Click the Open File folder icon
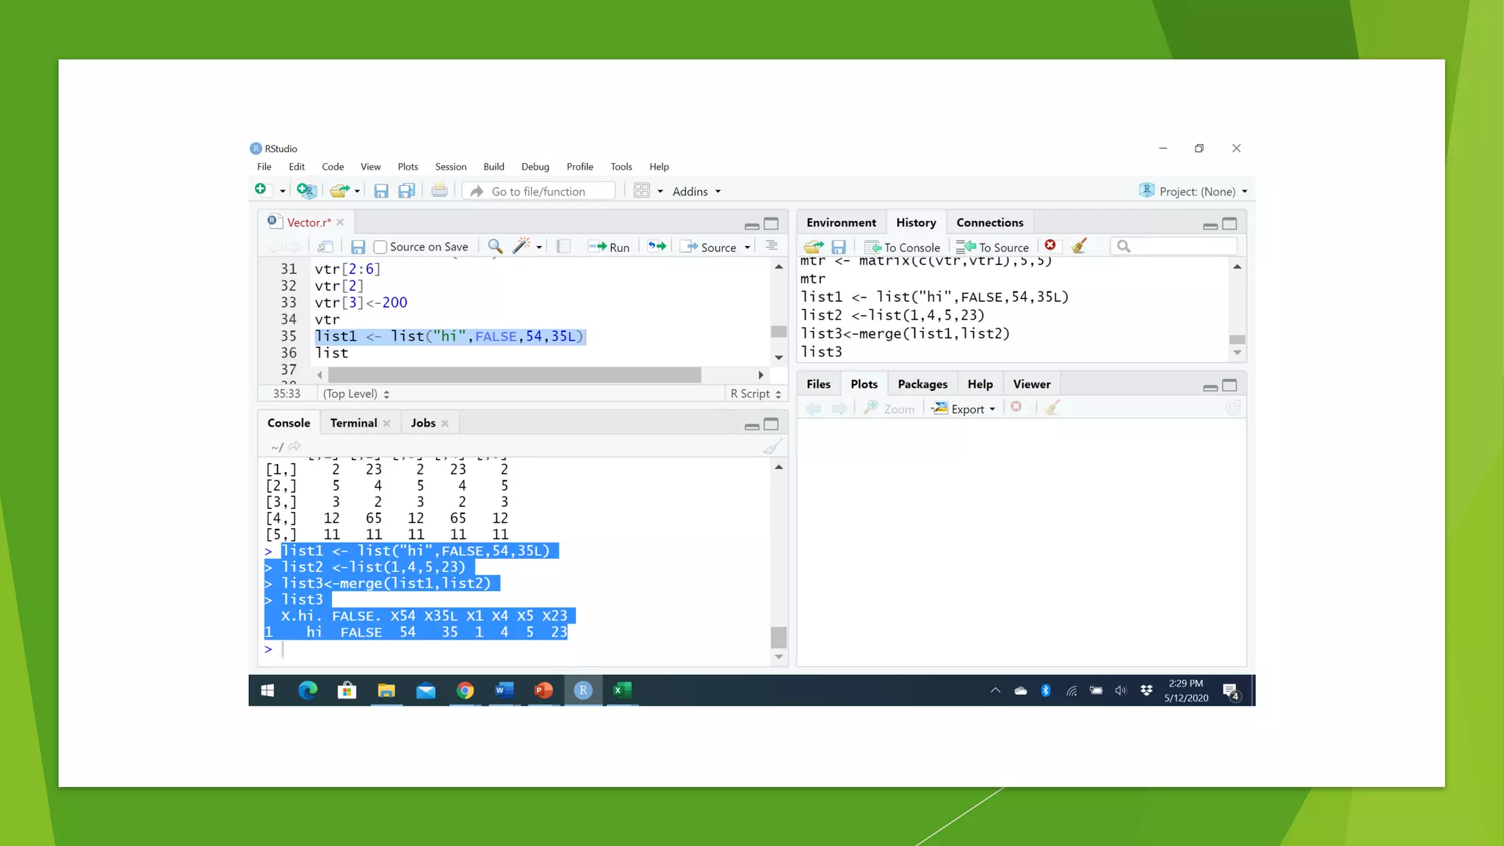Screen dimensions: 1504x846 [x=339, y=191]
